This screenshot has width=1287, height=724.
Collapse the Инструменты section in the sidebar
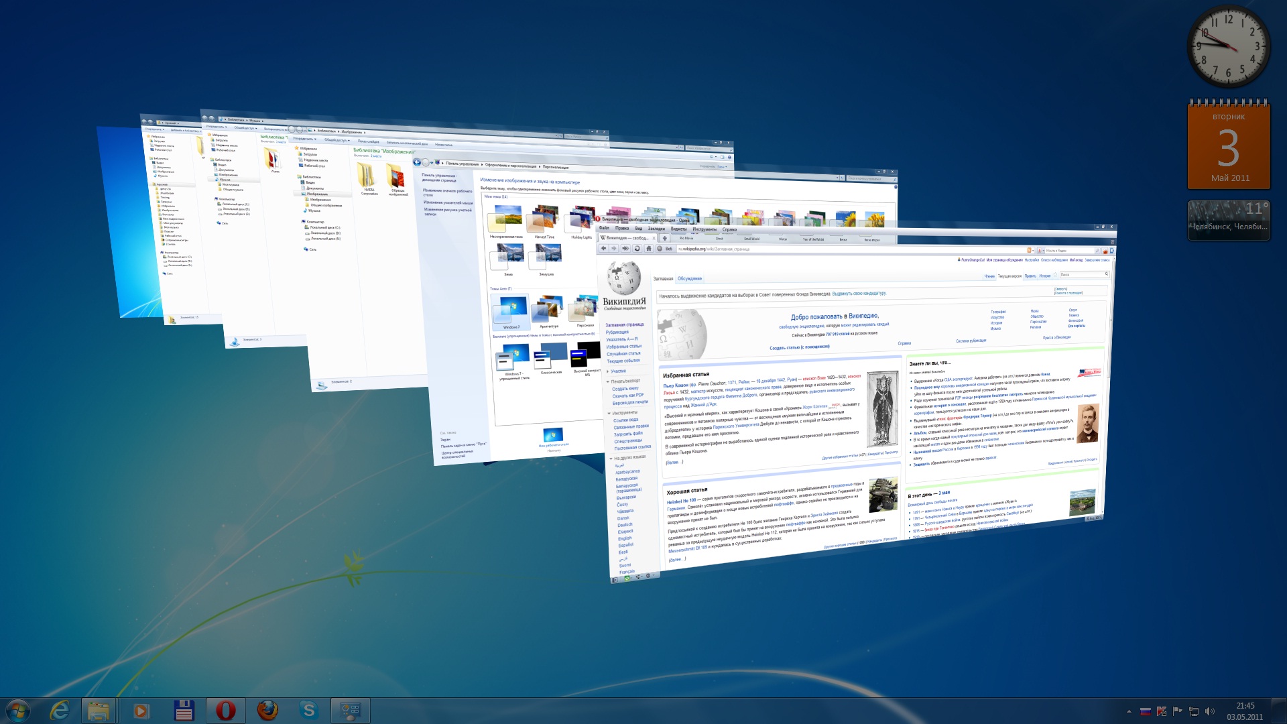624,413
